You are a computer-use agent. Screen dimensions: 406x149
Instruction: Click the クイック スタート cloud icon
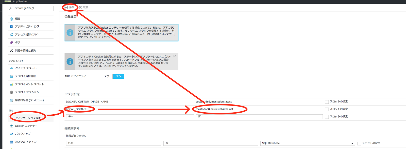(x=11, y=68)
